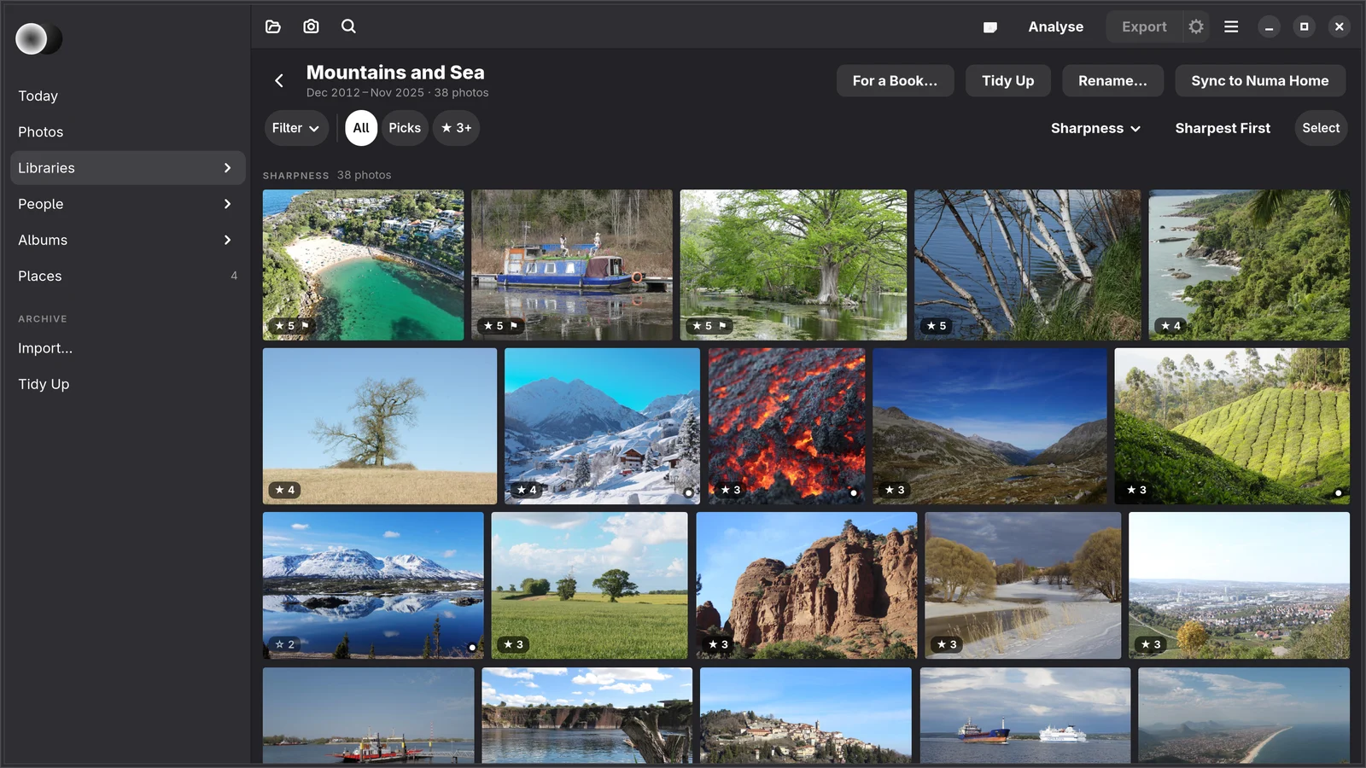
Task: Click the Analyse button
Action: [x=1055, y=26]
